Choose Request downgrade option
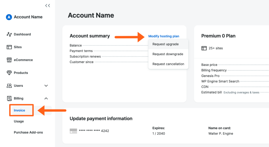The width and height of the screenshot is (269, 147). click(x=168, y=54)
